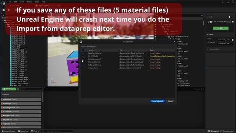The height and width of the screenshot is (133, 236).
Task: Click the search magnifier in asset panel
Action: (3, 15)
